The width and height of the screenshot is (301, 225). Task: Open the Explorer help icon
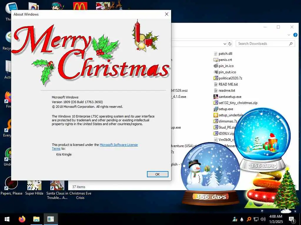click(295, 35)
